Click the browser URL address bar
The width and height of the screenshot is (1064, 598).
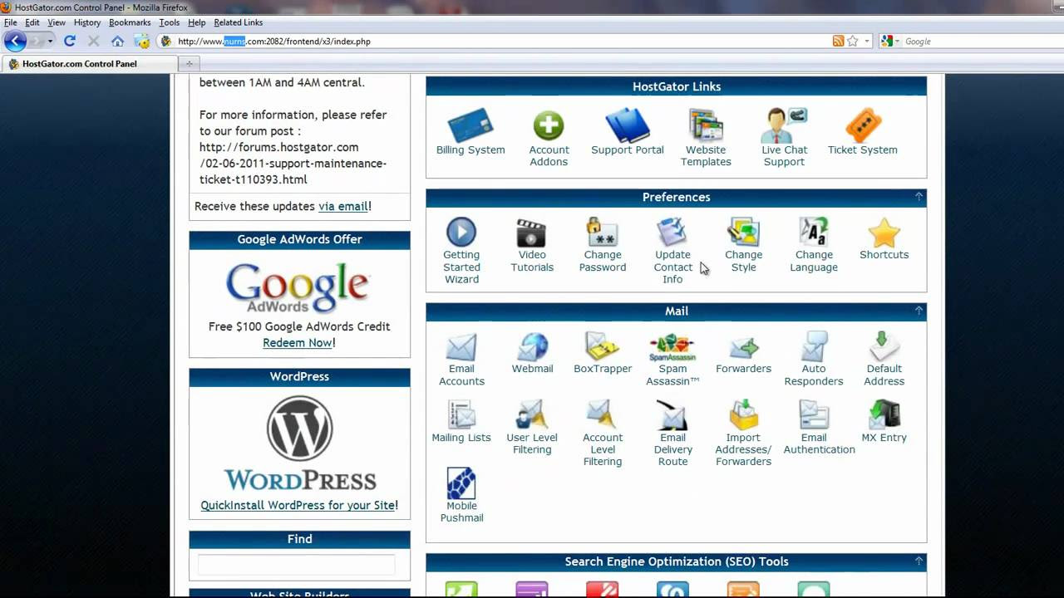(x=494, y=41)
